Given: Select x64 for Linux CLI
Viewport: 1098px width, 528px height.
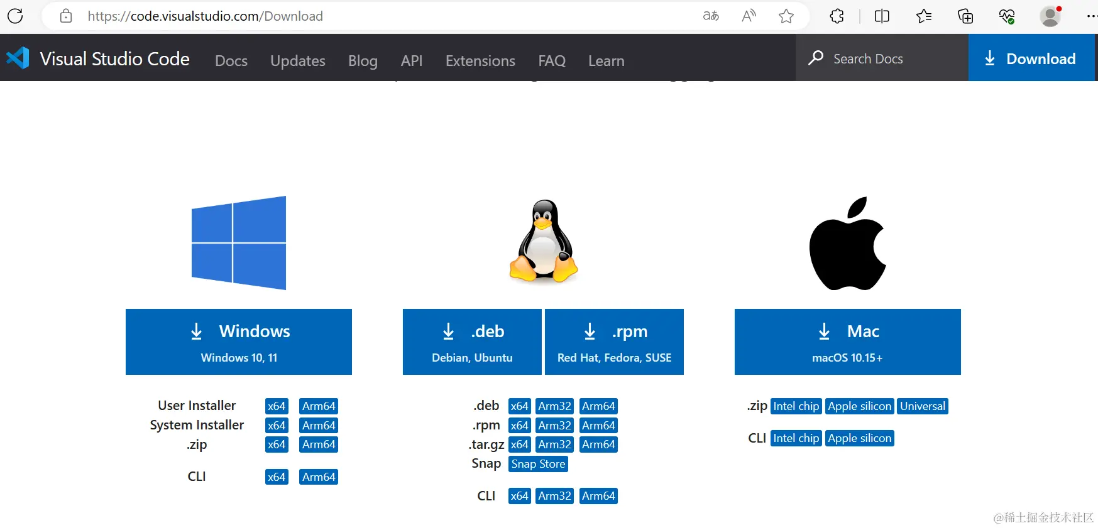Looking at the screenshot, I should 520,496.
